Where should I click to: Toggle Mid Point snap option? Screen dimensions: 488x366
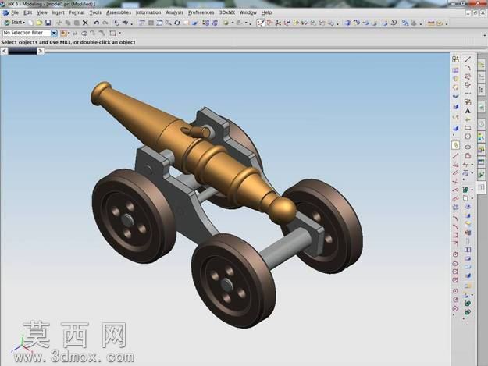point(278,23)
